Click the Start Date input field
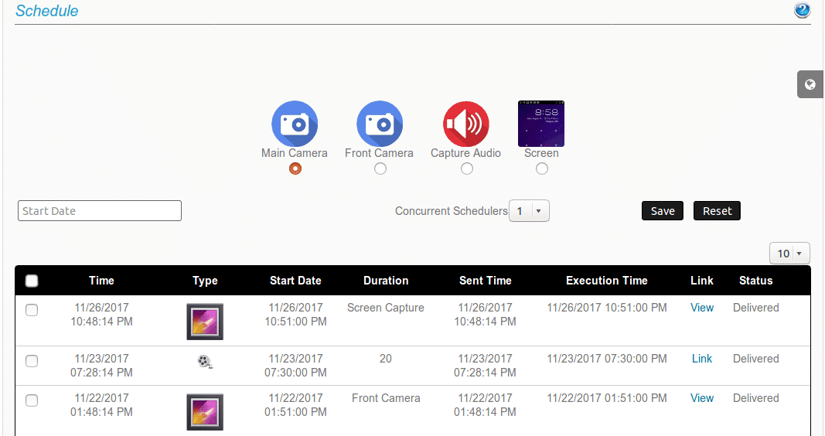 [100, 210]
